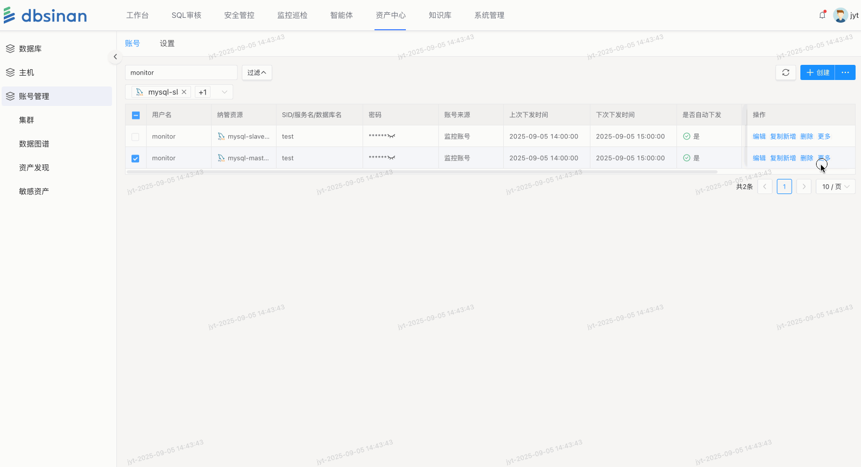Uncheck the mysql-master monitor row checkbox
The image size is (861, 467).
pyautogui.click(x=135, y=158)
